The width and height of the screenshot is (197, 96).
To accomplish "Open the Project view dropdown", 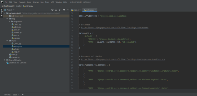I will [9, 10].
